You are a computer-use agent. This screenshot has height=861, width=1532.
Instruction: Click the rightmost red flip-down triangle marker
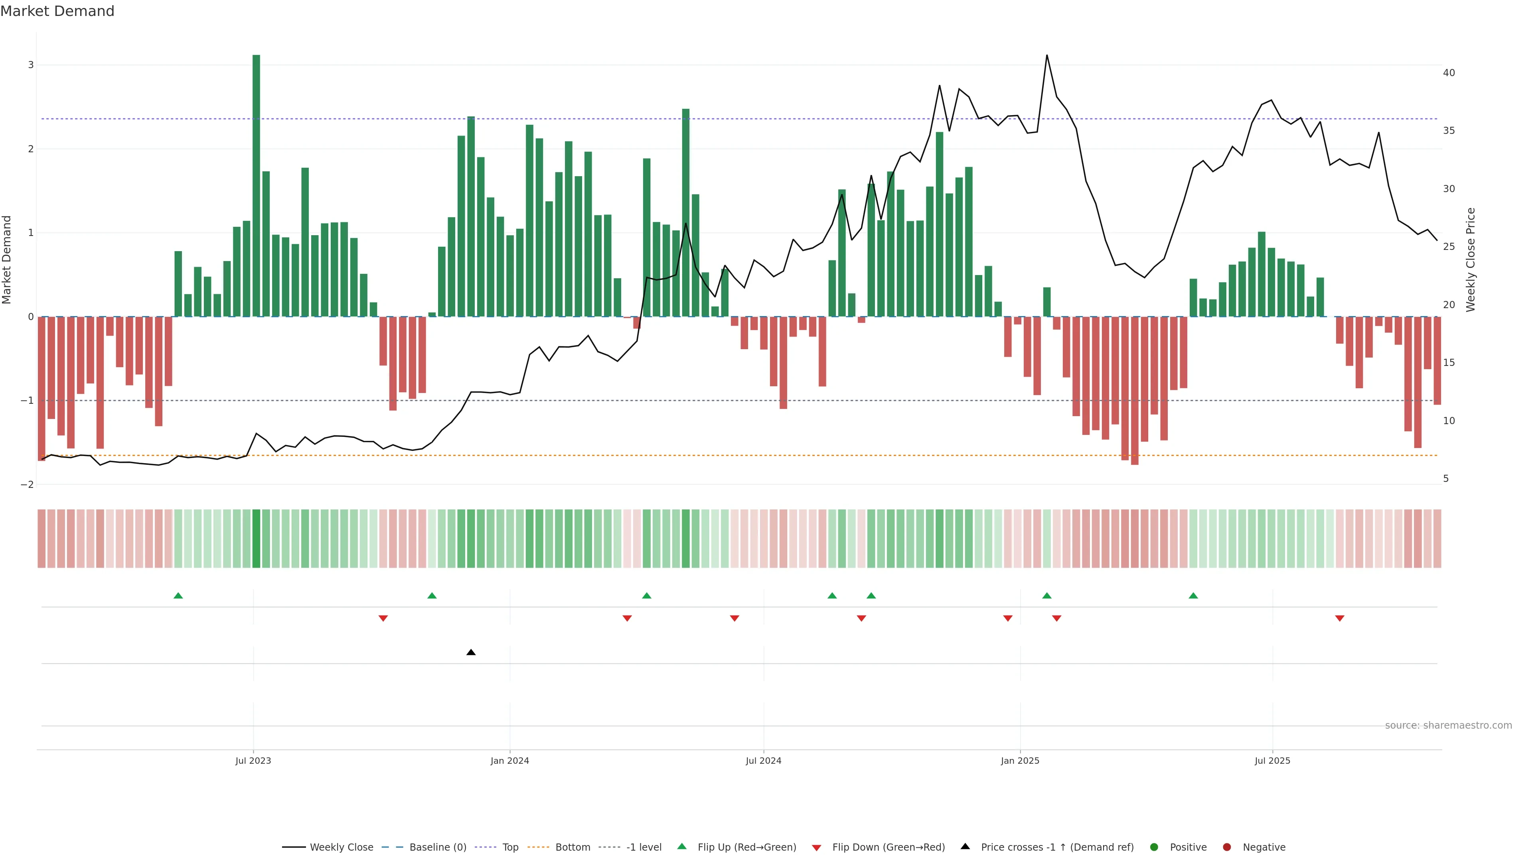tap(1339, 619)
